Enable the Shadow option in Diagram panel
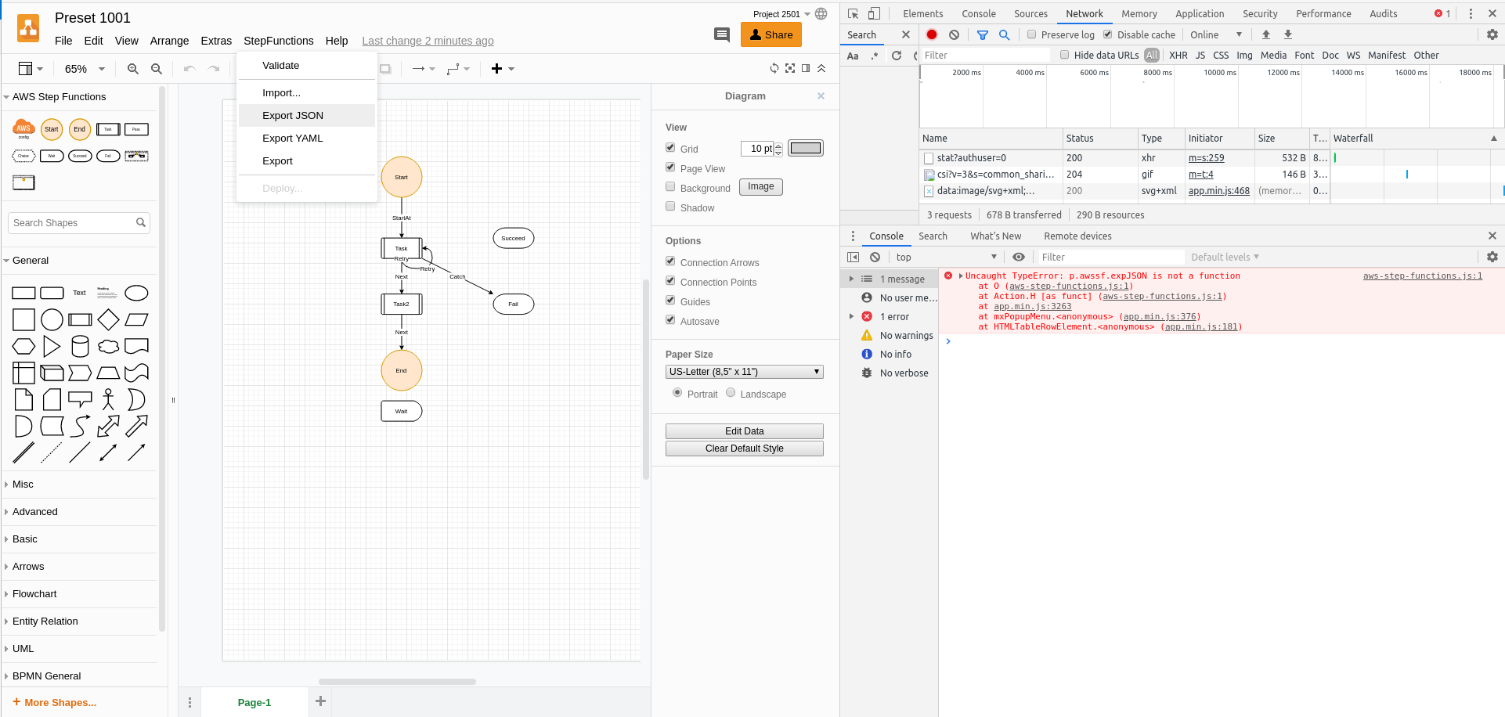Image resolution: width=1505 pixels, height=717 pixels. (x=670, y=207)
